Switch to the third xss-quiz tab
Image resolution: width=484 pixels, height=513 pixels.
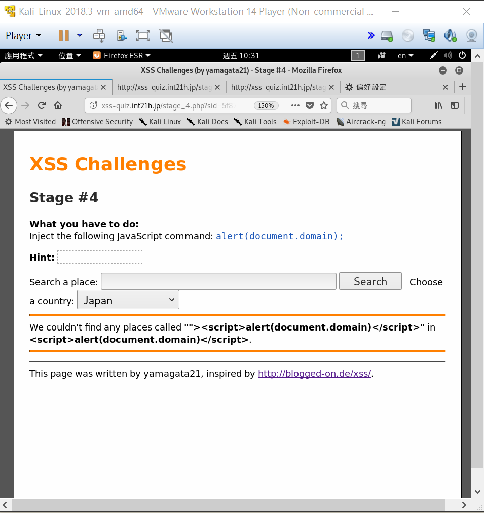click(278, 87)
